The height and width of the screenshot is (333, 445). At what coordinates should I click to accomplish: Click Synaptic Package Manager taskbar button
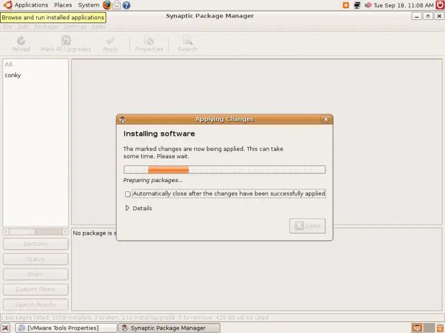169,328
